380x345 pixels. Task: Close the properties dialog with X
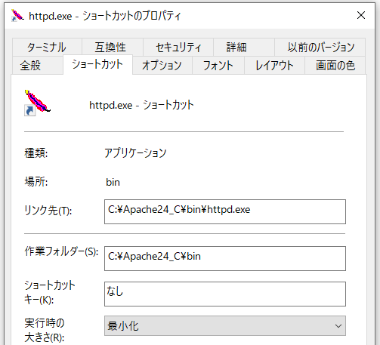point(361,15)
